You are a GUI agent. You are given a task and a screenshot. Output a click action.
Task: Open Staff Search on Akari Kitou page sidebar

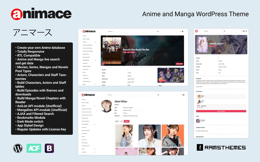point(84,134)
